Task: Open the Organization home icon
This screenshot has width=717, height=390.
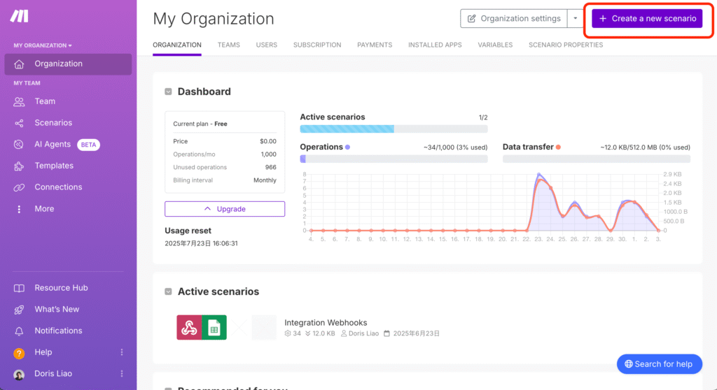Action: coord(20,64)
